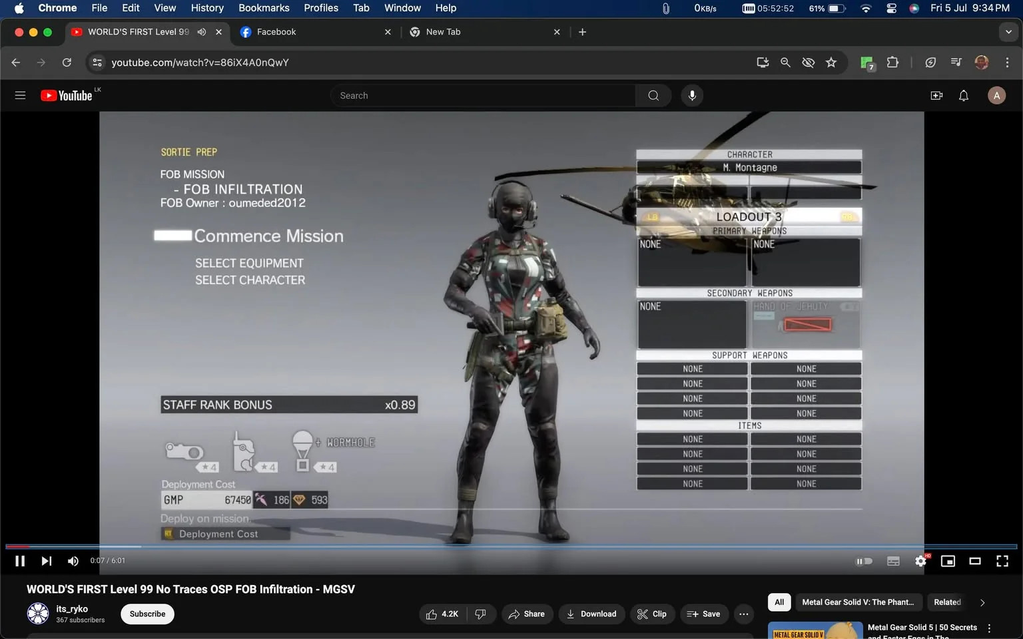Screen dimensions: 1023x639
Task: Open Chrome extensions puzzle menu
Action: (892, 63)
